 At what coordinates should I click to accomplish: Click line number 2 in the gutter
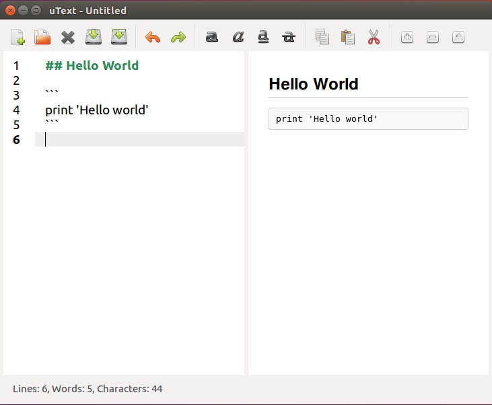pos(16,81)
